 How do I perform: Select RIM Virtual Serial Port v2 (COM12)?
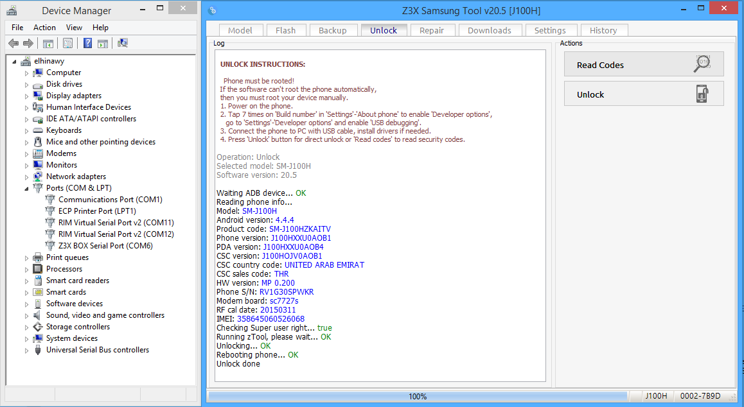point(116,234)
